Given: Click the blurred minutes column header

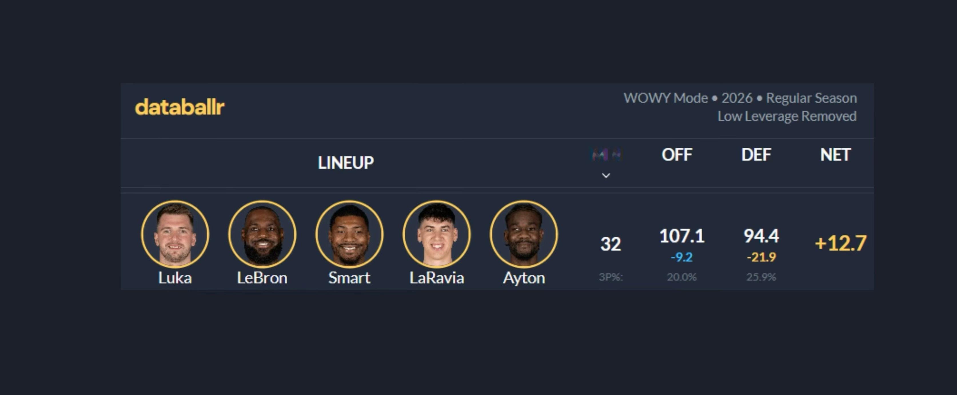Looking at the screenshot, I should 606,155.
